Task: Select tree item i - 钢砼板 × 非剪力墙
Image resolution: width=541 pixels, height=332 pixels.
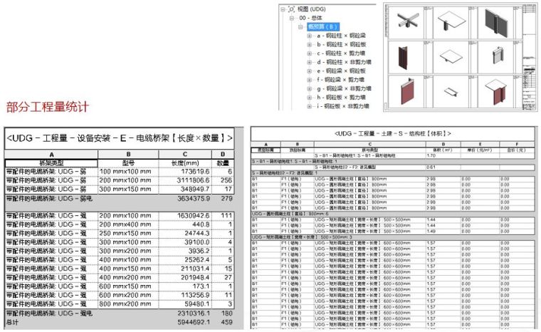Action: tap(343, 106)
